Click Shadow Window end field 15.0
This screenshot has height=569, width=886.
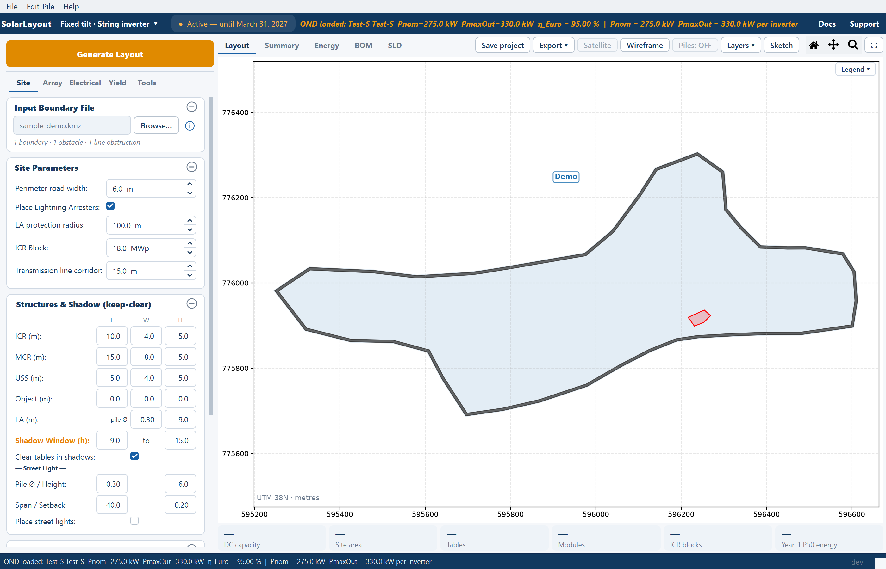(180, 440)
